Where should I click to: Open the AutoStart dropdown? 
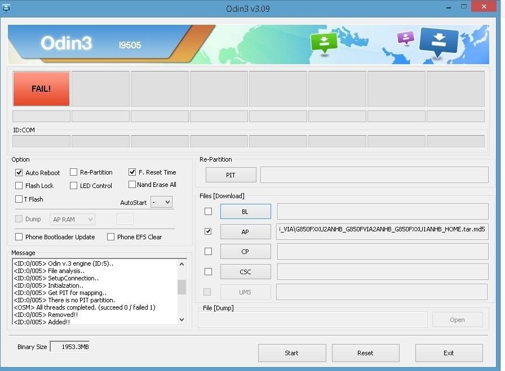[x=161, y=202]
